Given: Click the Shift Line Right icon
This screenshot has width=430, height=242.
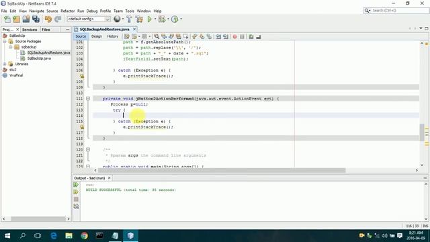Looking at the screenshot, I should pos(226,36).
